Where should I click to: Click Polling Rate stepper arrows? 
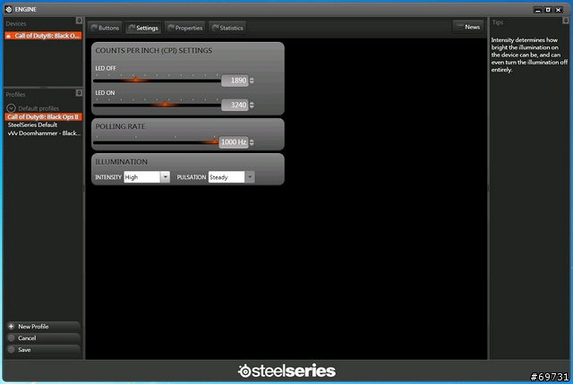252,142
